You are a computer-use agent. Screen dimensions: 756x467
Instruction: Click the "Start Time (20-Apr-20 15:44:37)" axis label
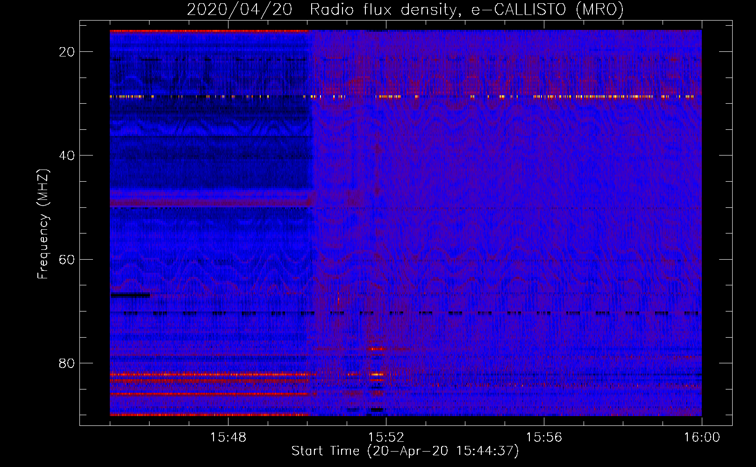tap(405, 451)
